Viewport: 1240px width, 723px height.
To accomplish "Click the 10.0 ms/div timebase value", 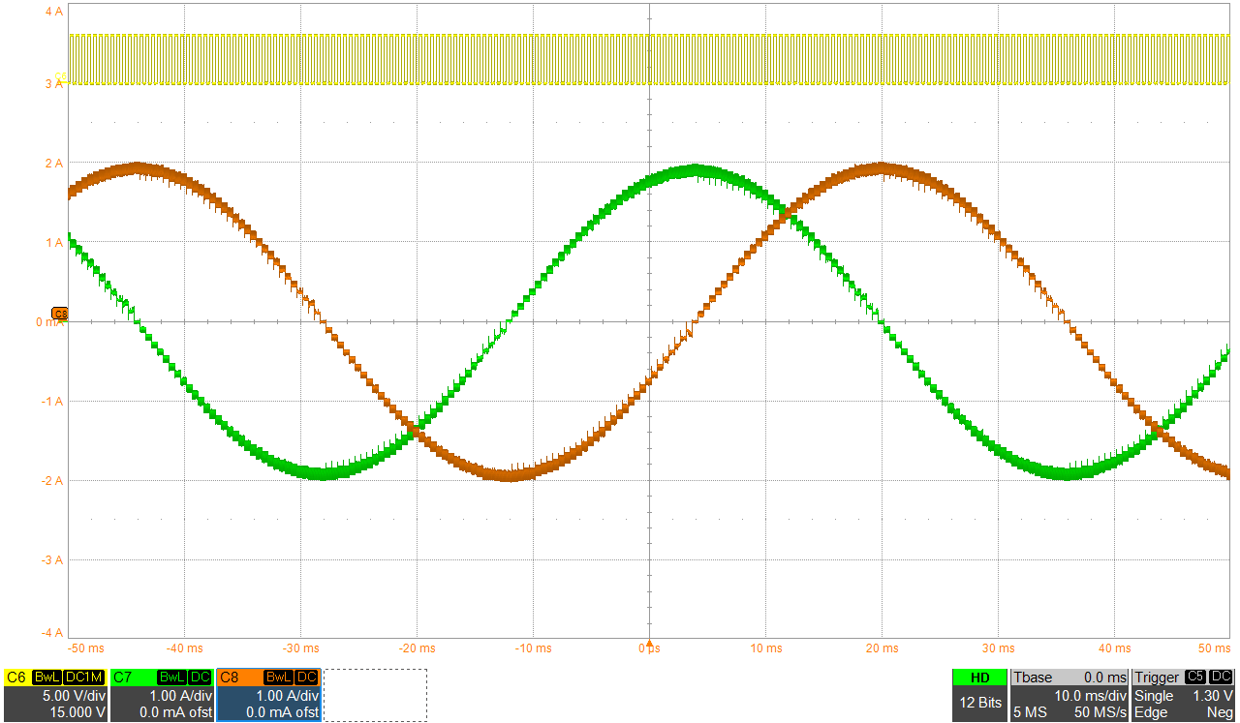I will [x=1091, y=696].
